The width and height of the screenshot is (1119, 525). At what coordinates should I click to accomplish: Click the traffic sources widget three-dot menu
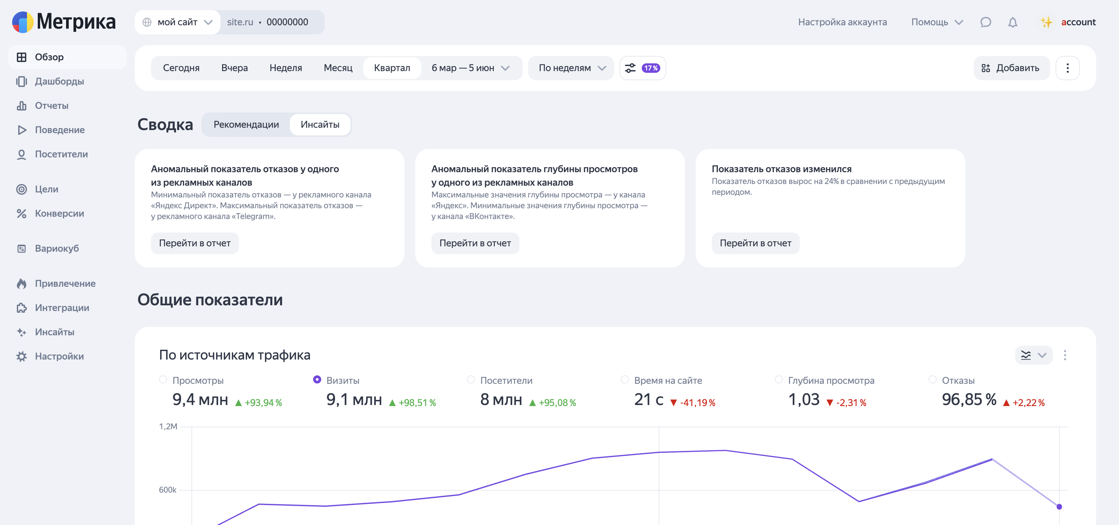[1064, 355]
